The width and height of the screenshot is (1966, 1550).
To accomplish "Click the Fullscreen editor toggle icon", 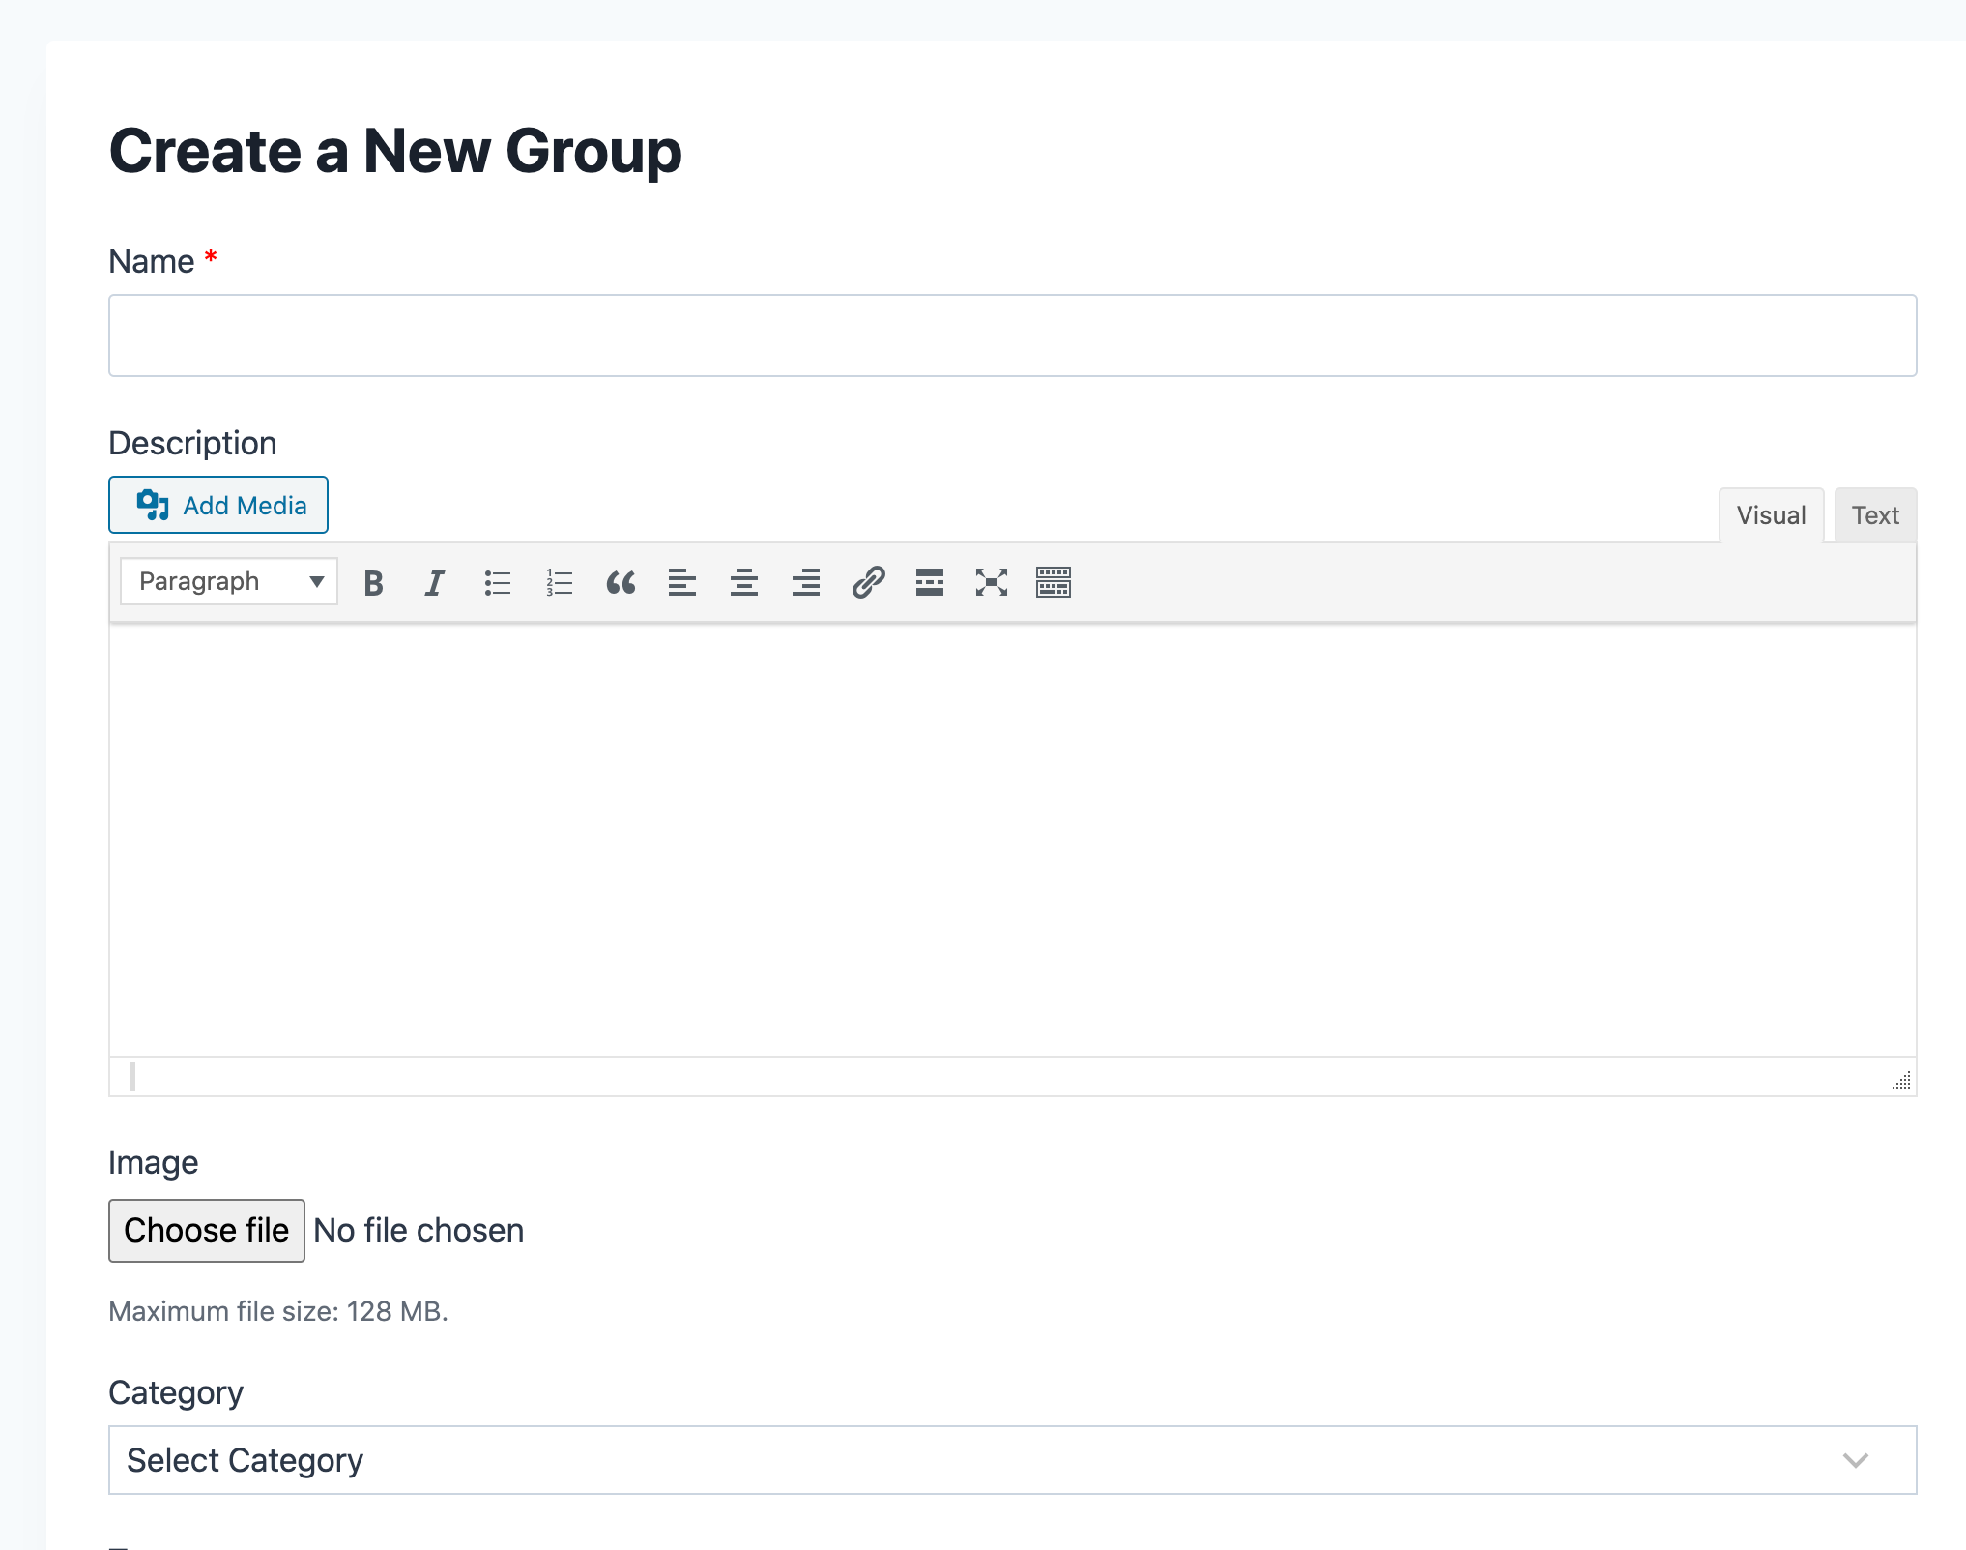I will [993, 579].
